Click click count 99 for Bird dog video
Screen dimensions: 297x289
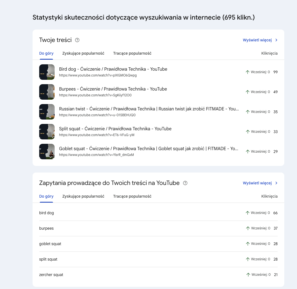click(275, 72)
